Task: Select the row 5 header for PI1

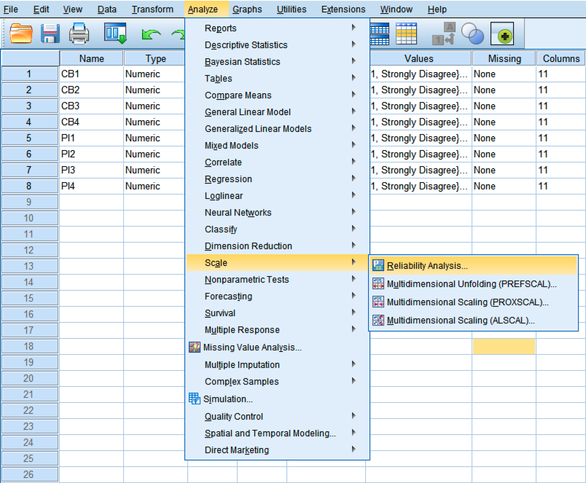Action: coord(29,138)
